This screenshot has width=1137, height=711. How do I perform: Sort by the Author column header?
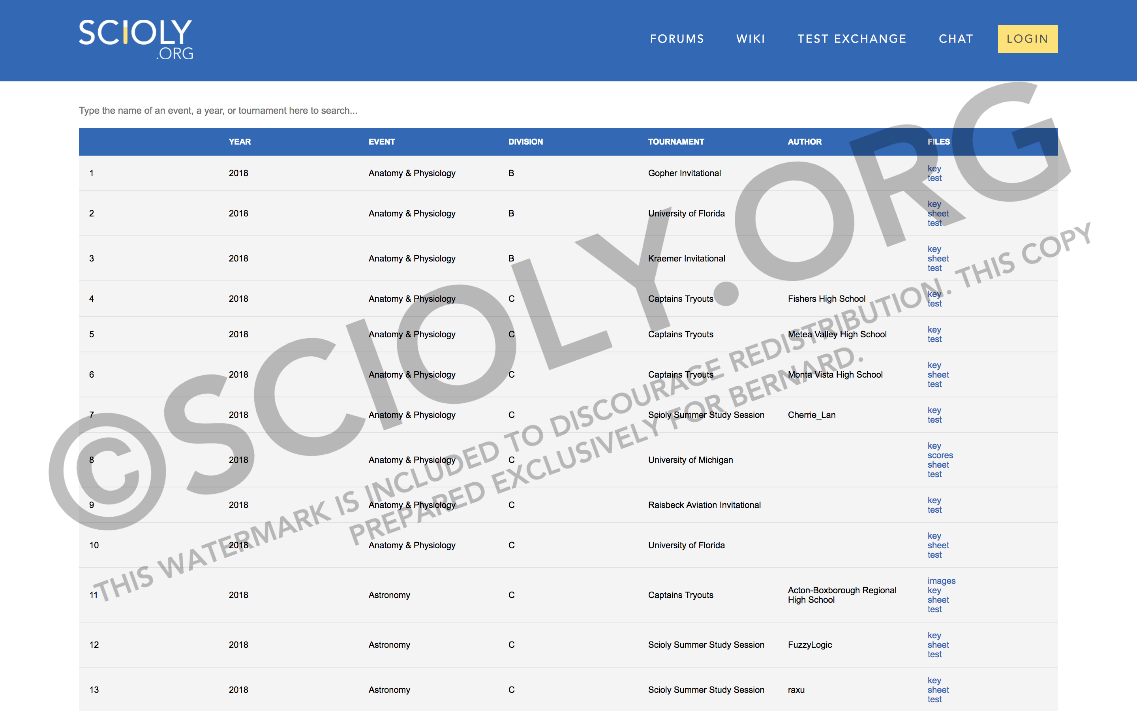(x=804, y=141)
